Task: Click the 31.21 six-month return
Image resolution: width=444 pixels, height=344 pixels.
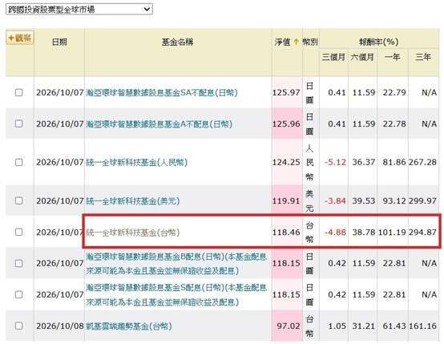Action: (364, 326)
